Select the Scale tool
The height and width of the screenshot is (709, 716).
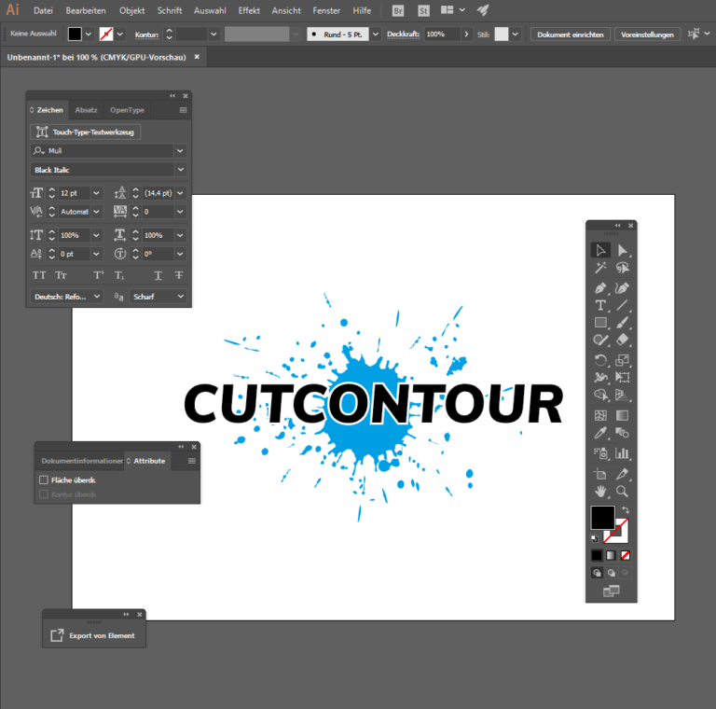coord(622,360)
